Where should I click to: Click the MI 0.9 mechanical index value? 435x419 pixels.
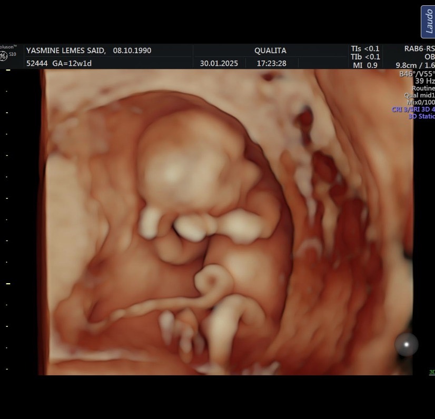(365, 65)
